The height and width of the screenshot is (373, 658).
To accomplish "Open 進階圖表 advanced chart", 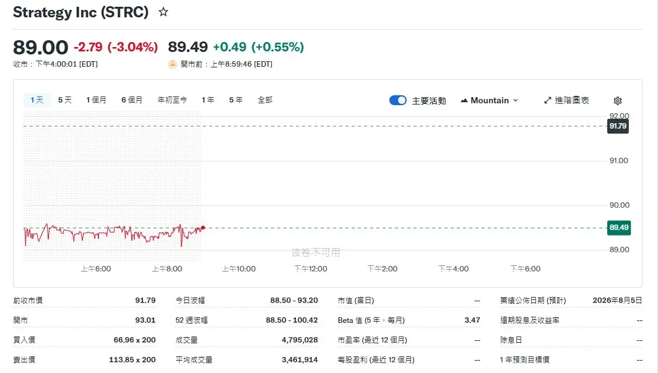I will coord(566,100).
